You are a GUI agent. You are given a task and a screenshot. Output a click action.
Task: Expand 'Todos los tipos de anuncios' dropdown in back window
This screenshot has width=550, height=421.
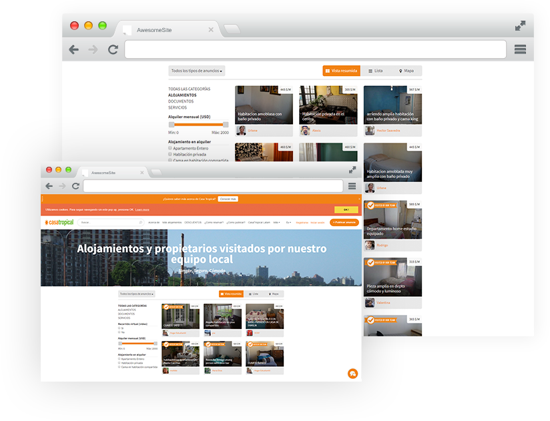coord(197,71)
